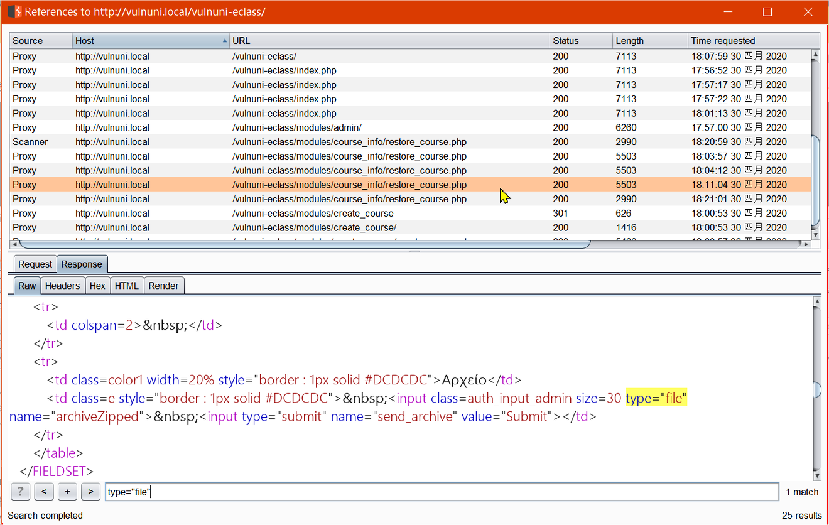This screenshot has width=829, height=525.
Task: Select index.php row requested at 18:01:13
Action: coord(411,114)
